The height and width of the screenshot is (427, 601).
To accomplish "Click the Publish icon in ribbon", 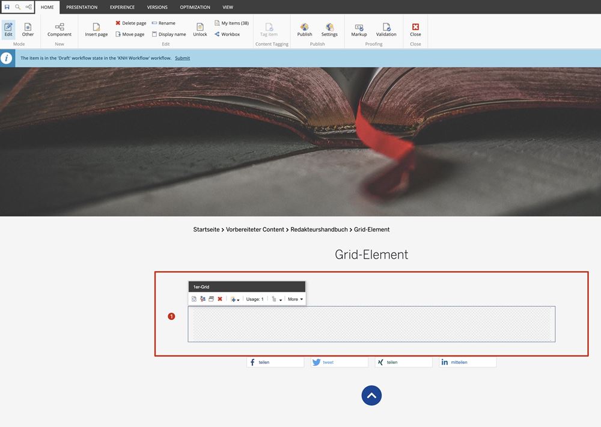I will [x=305, y=29].
